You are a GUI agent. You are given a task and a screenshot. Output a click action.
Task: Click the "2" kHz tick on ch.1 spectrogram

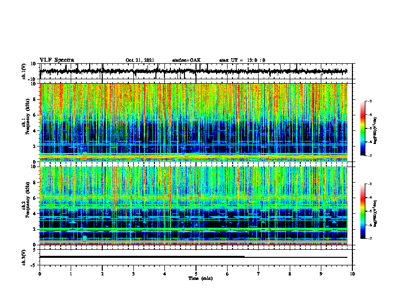coord(35,146)
